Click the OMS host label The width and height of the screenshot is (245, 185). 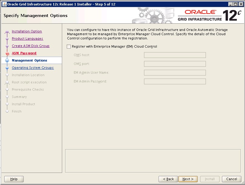pos(82,55)
